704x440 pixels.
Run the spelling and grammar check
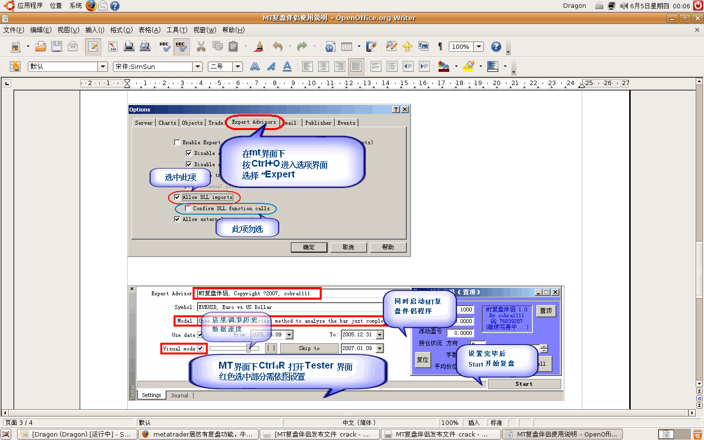165,46
